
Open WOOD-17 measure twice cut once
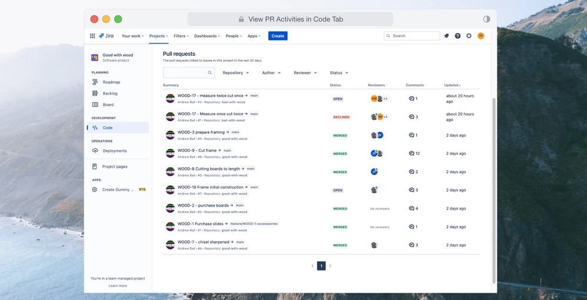(x=211, y=96)
